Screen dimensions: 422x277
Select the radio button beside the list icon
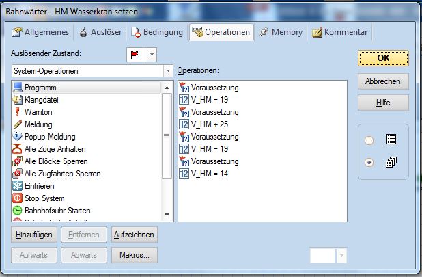(369, 140)
